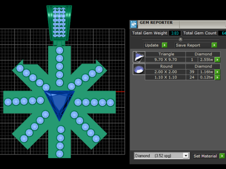Click the Round shape header cell
The height and width of the screenshot is (169, 226).
point(165,66)
